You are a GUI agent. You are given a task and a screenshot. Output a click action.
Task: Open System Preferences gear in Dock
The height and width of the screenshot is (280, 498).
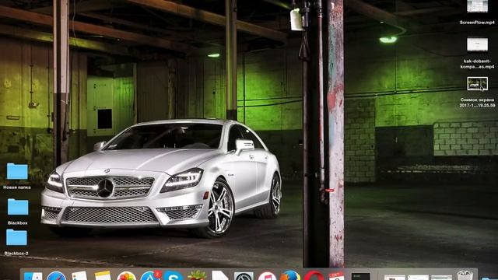click(244, 276)
